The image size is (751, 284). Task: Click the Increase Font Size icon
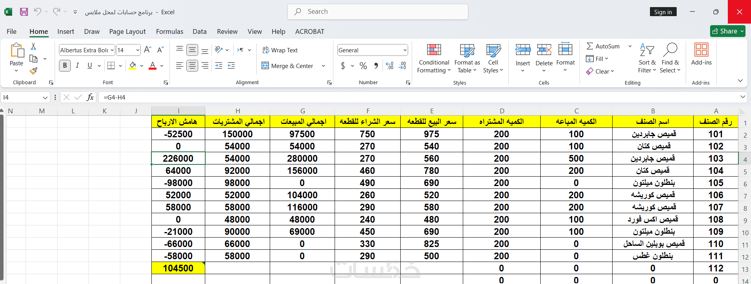point(148,50)
